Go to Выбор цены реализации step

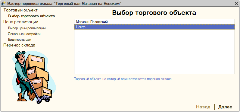coord(27,28)
